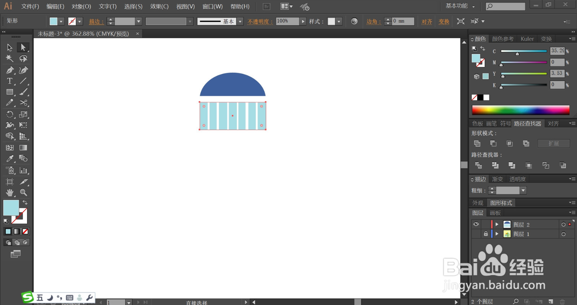Delete selection with trash icon in Layers

[x=562, y=301]
